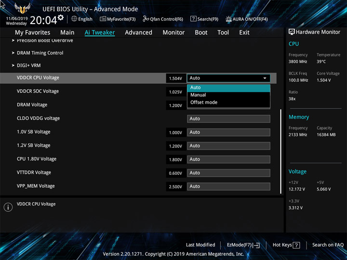Click the CLDO VDDG voltage Auto field
347x260 pixels.
coord(228,119)
